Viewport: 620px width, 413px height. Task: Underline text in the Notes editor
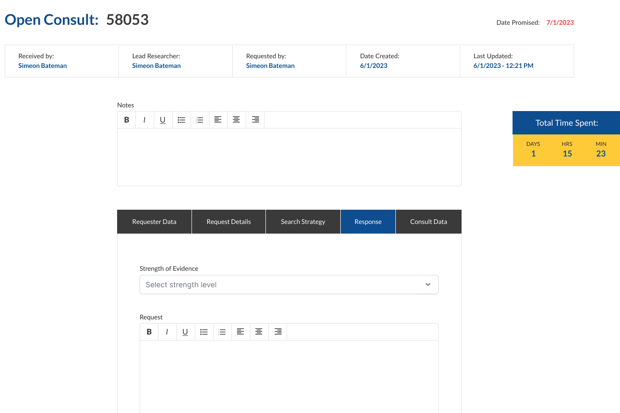[x=163, y=120]
